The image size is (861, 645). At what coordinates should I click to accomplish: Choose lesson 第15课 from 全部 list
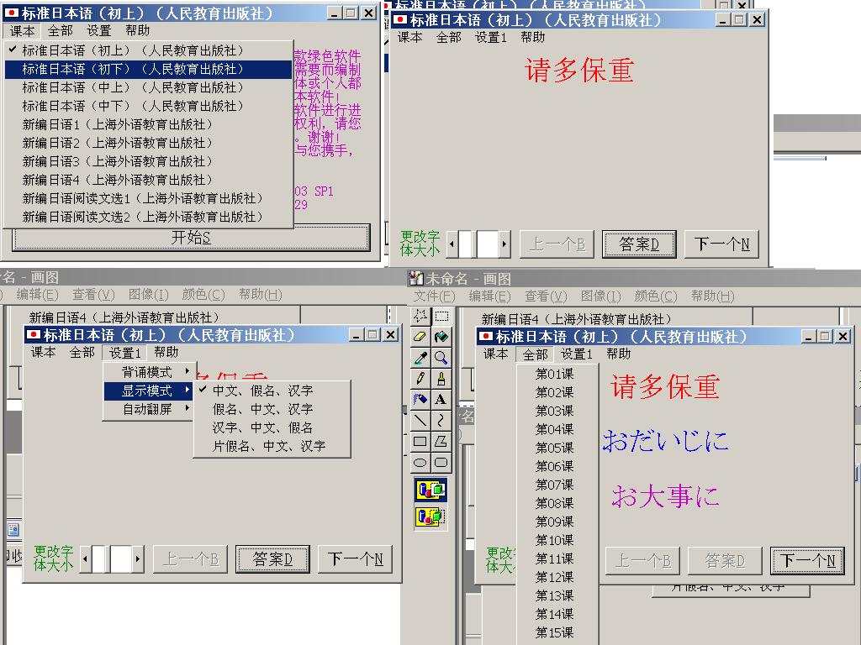point(557,632)
